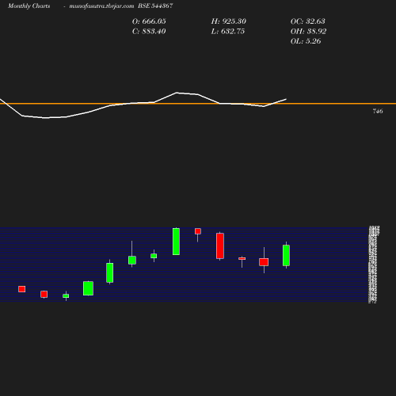Click the tall green candle at chart peak
Image resolution: width=396 pixels, height=396 pixels.
[176, 242]
